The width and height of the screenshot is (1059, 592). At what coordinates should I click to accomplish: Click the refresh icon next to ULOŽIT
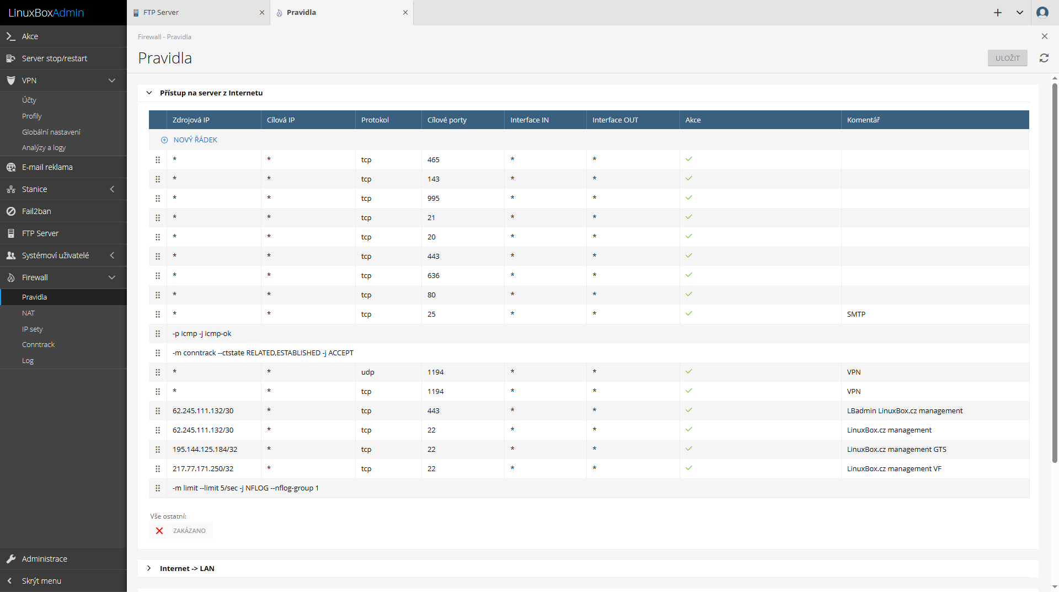[1044, 58]
